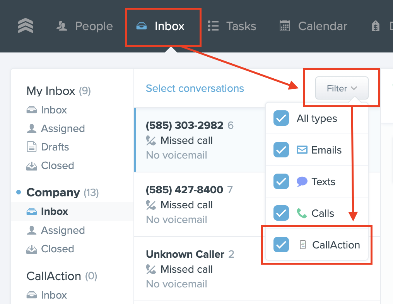Toggle the Texts filter checkbox

click(x=281, y=181)
